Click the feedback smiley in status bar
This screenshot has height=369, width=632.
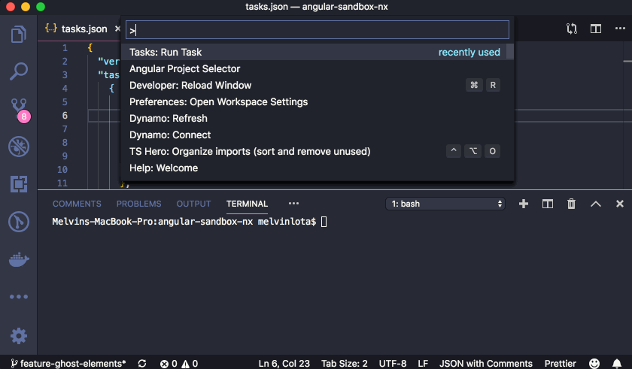click(x=594, y=364)
